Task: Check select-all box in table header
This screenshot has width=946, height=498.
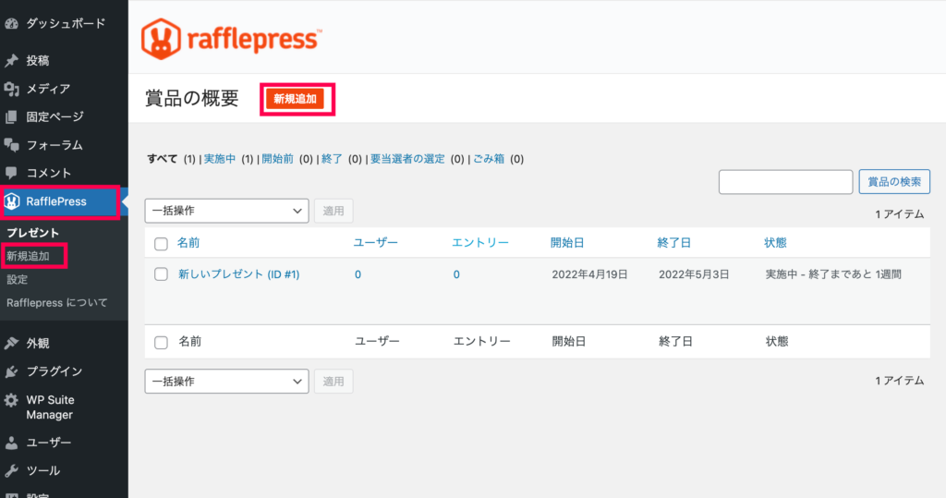Action: point(161,244)
